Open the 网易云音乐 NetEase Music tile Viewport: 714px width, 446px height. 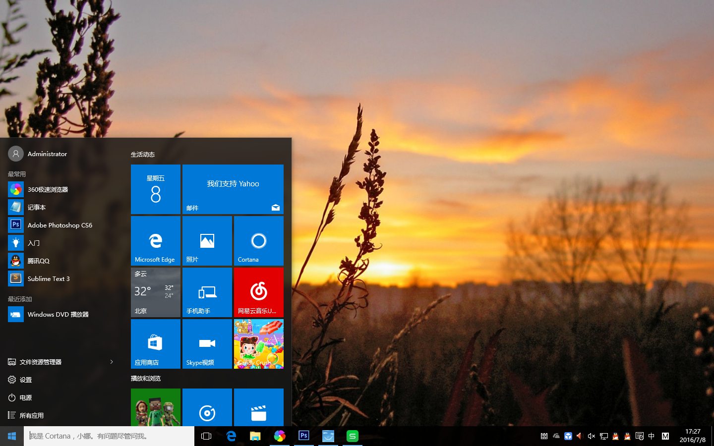(x=258, y=292)
